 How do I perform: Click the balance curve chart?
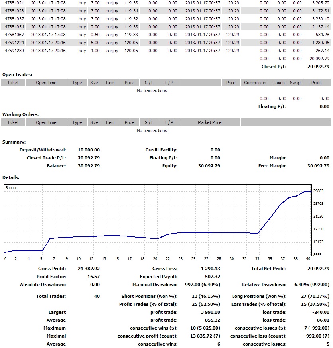point(158,220)
